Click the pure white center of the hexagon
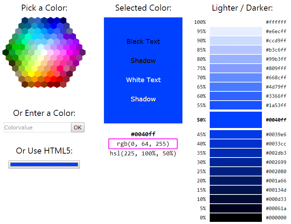This screenshot has height=224, width=291. (x=43, y=52)
